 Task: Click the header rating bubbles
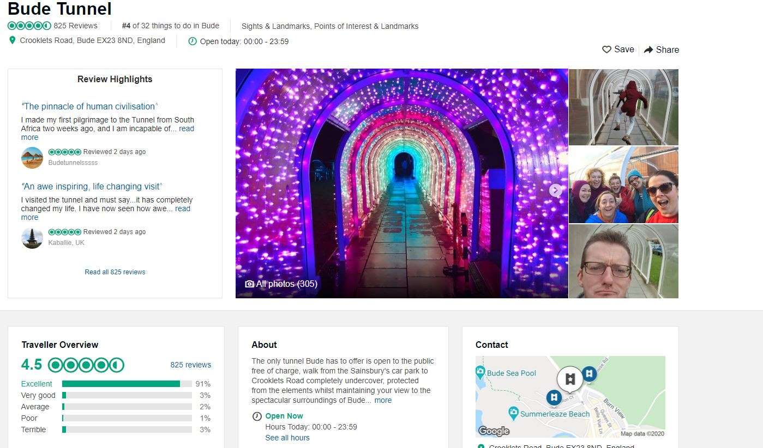29,26
